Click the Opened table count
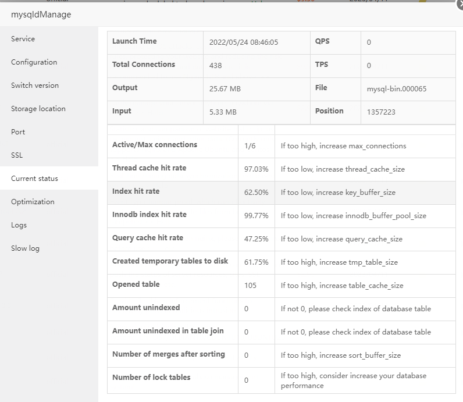The height and width of the screenshot is (402, 463). (x=251, y=286)
